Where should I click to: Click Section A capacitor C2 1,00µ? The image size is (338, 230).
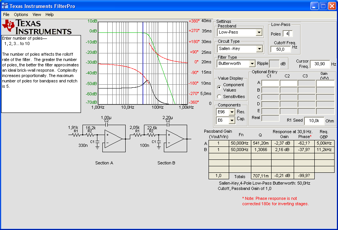point(107,125)
